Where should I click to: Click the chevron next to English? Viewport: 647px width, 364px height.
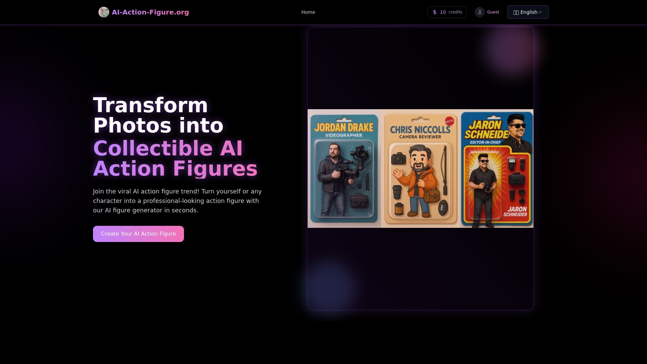click(541, 12)
